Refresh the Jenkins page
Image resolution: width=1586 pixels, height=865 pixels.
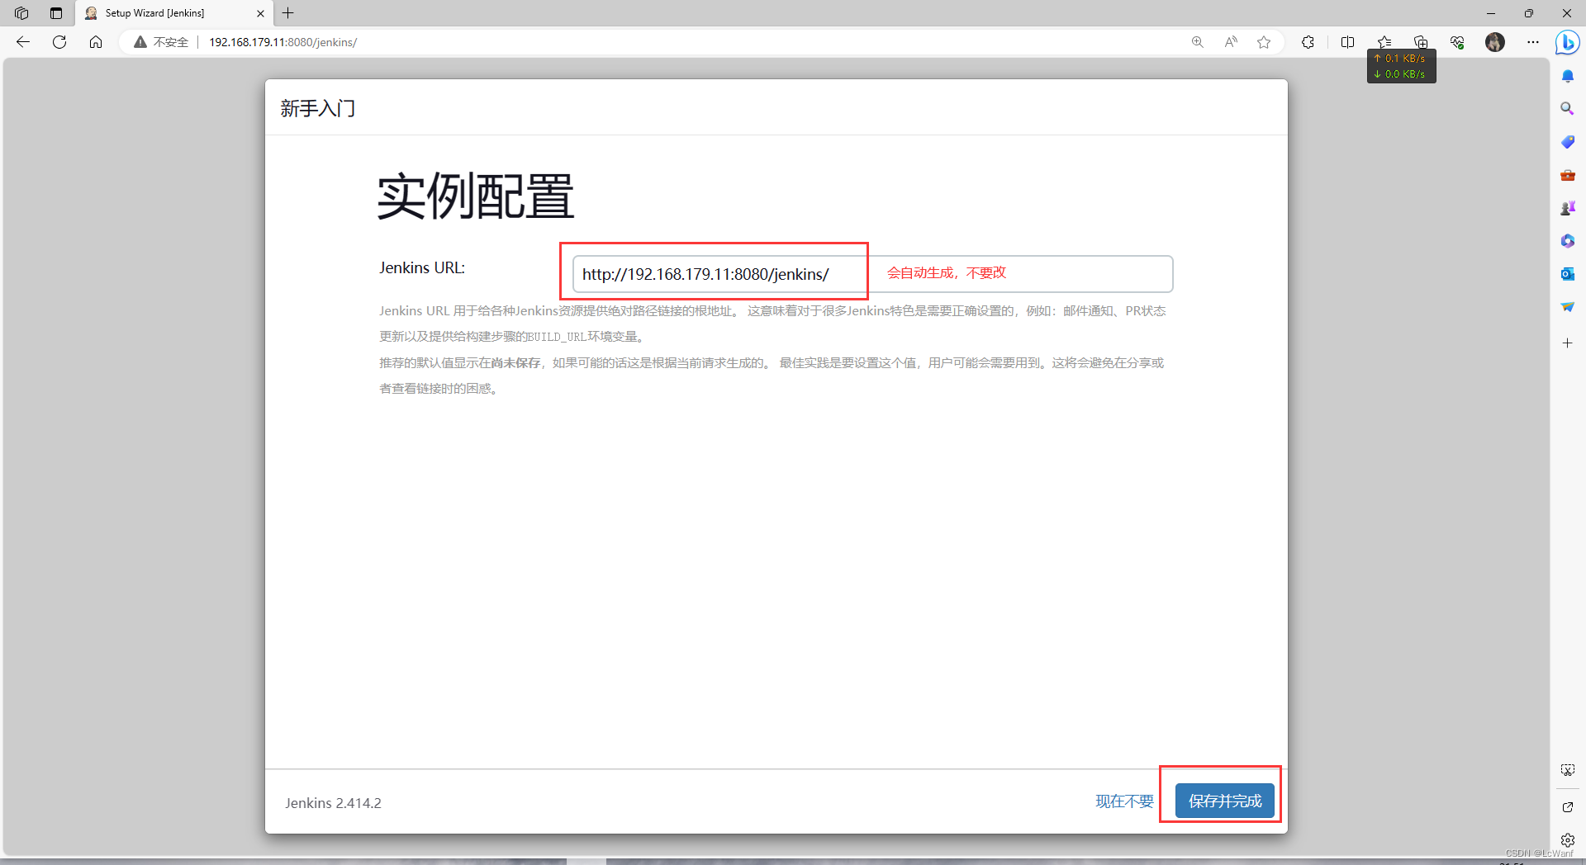pyautogui.click(x=59, y=42)
